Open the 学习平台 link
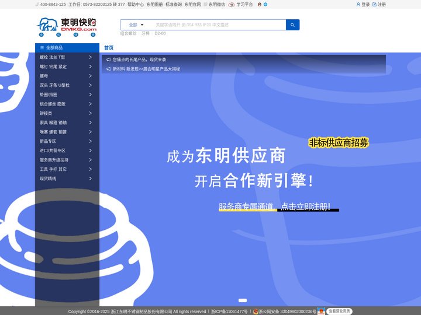The height and width of the screenshot is (315, 421). 244,5
